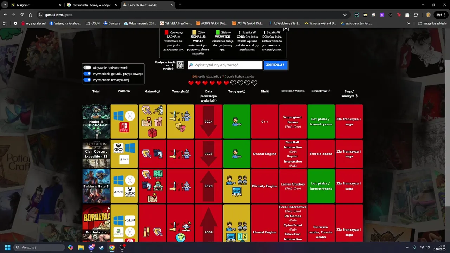
Task: Click PS5 icon in Clair Obscur row
Action: (x=124, y=160)
